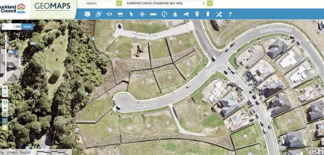Open the wrench and screwdriver tools menu
Viewport: 324px width, 155px height.
tap(219, 14)
